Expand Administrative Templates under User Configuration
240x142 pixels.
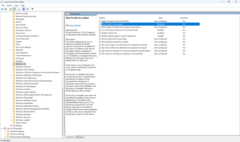point(5,137)
